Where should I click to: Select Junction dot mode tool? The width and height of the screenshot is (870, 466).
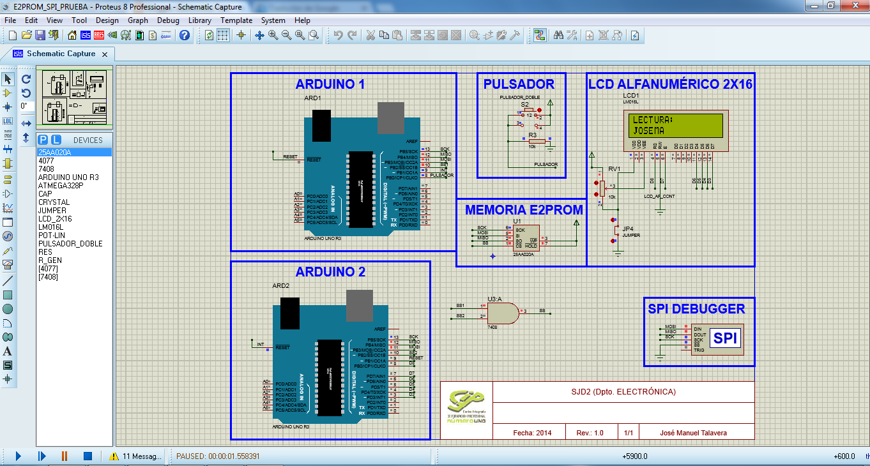click(8, 107)
